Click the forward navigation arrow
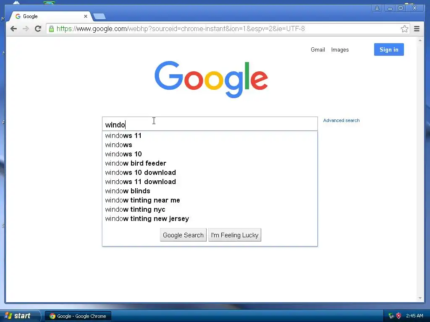The height and width of the screenshot is (322, 430). pos(26,29)
